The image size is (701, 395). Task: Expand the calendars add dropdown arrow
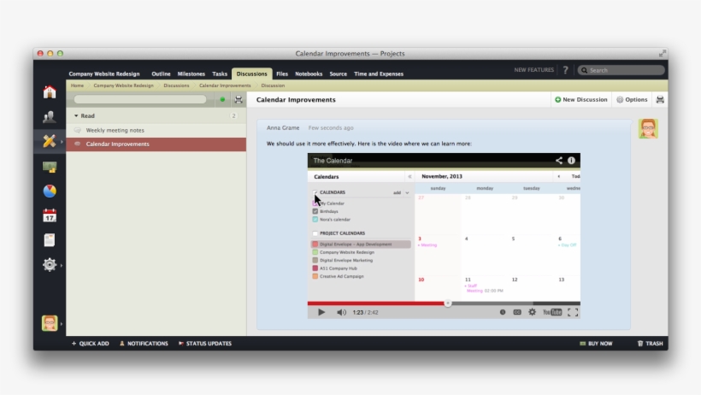[407, 193]
